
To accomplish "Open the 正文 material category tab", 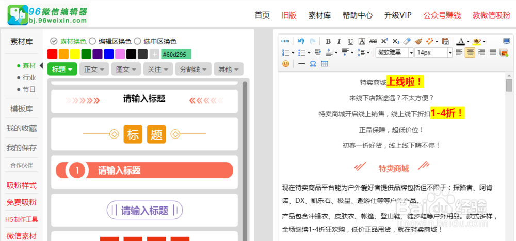I will tap(94, 69).
